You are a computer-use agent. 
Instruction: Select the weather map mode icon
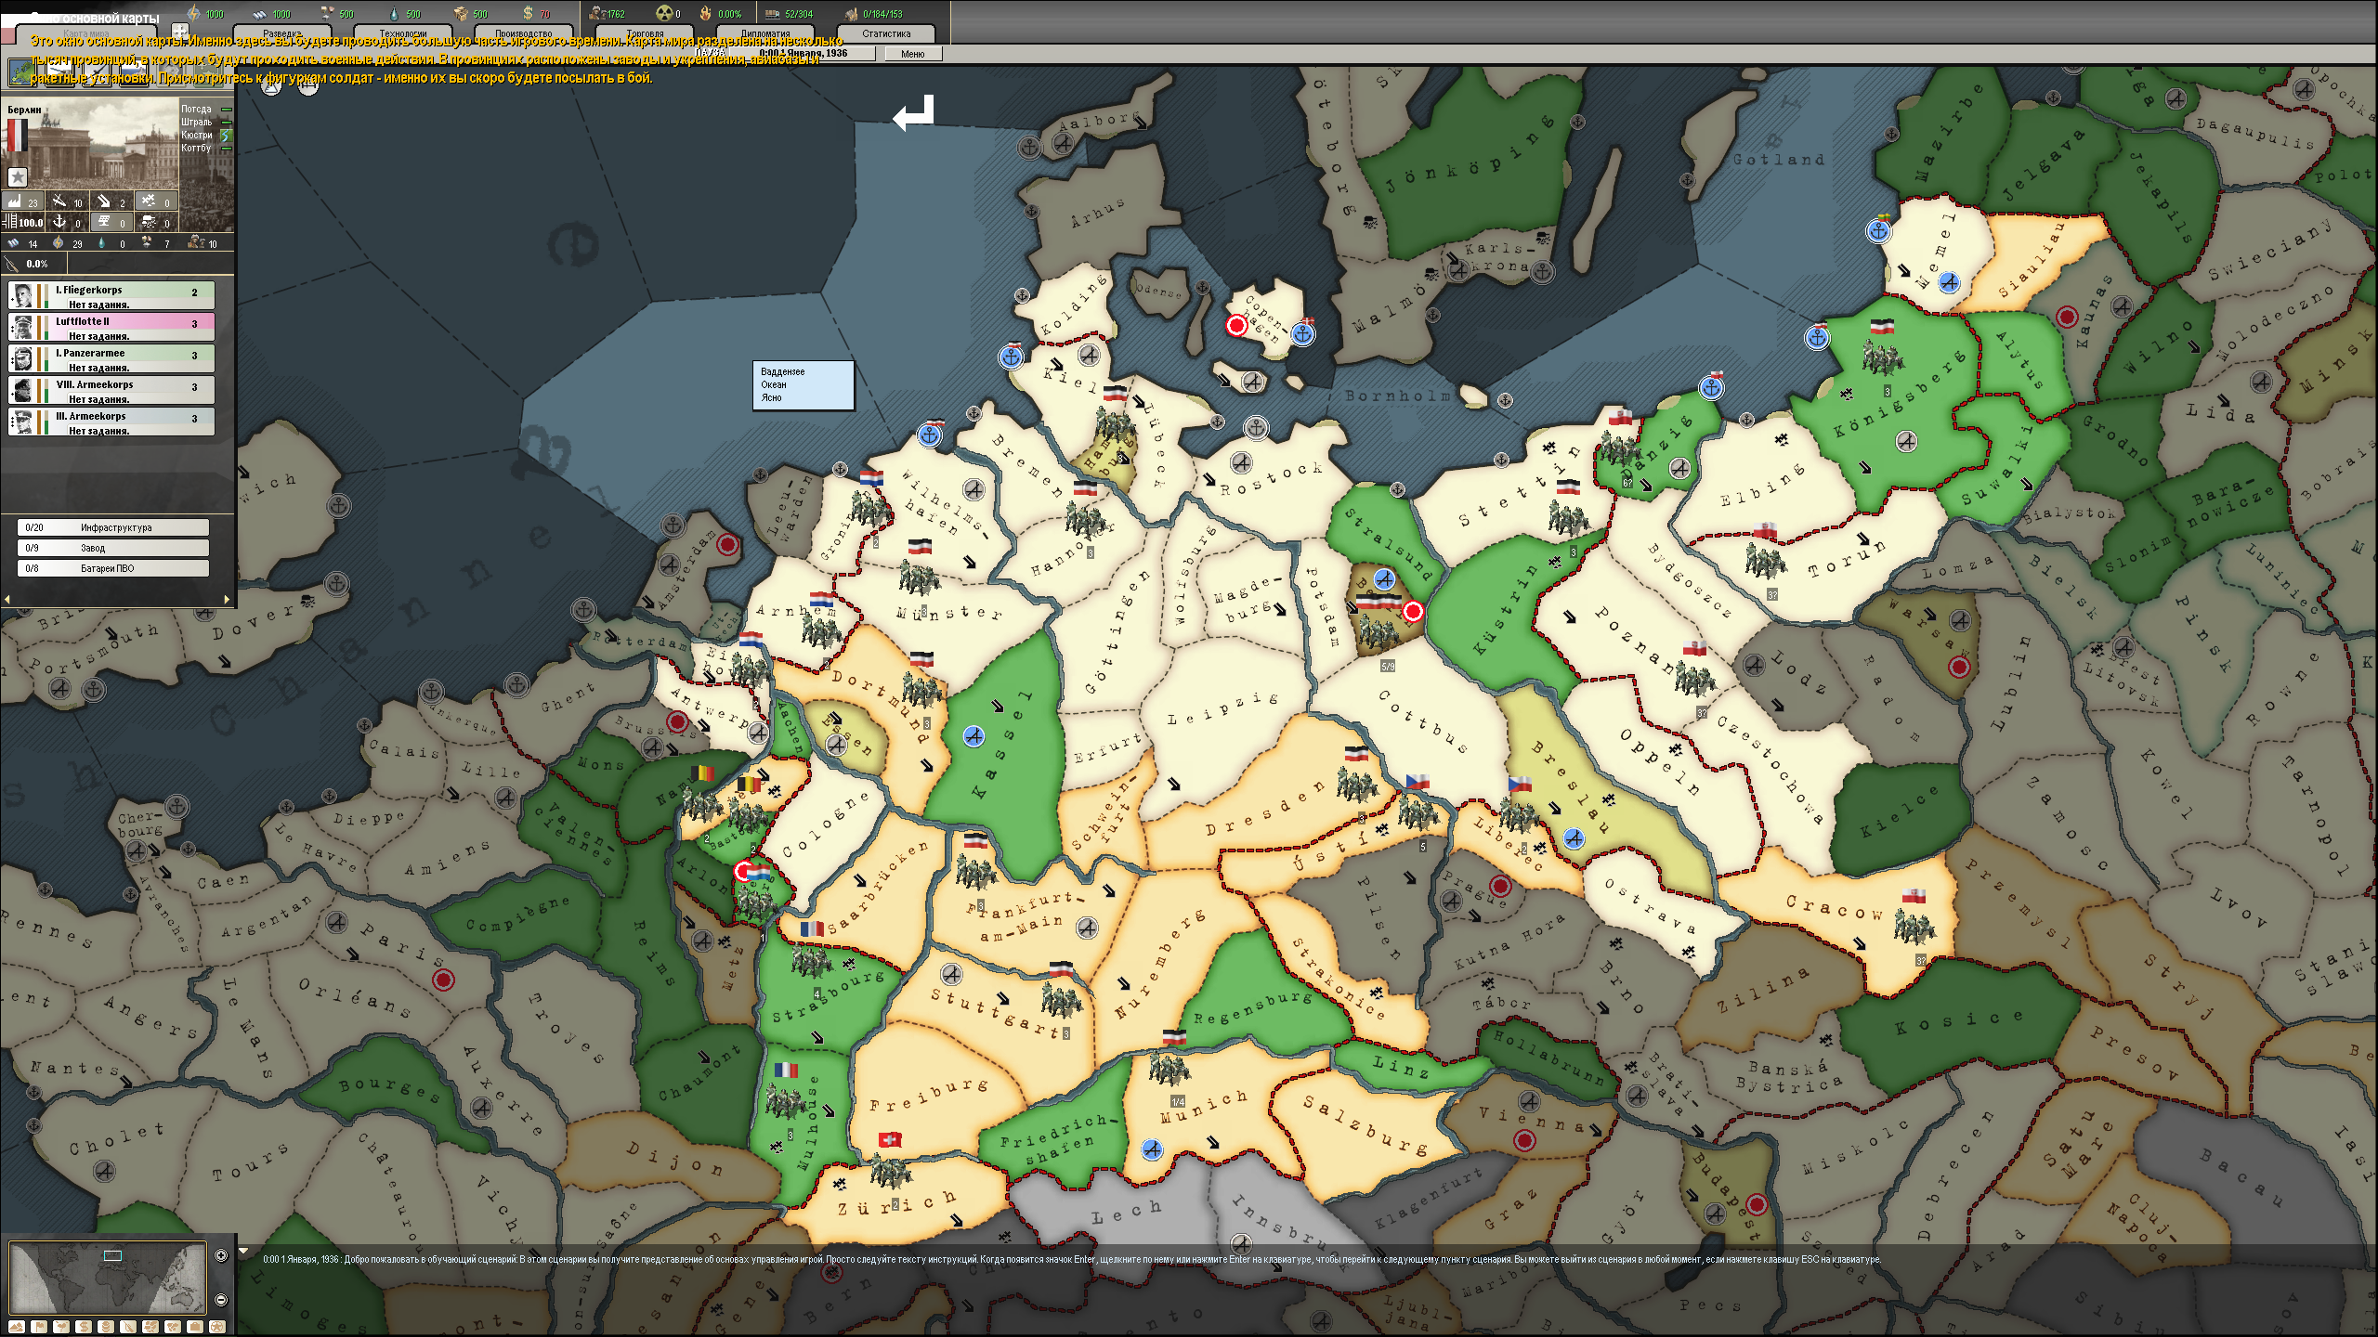tap(61, 1327)
